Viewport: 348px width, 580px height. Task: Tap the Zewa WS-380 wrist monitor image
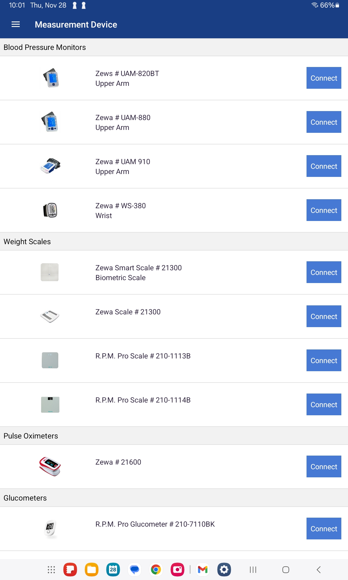50,210
